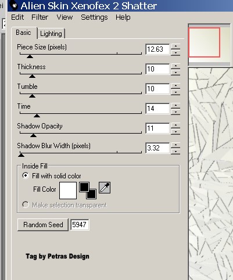Viewport: 233px width, 280px height.
Task: Click the foreground/background black squares icon
Action: 88,191
